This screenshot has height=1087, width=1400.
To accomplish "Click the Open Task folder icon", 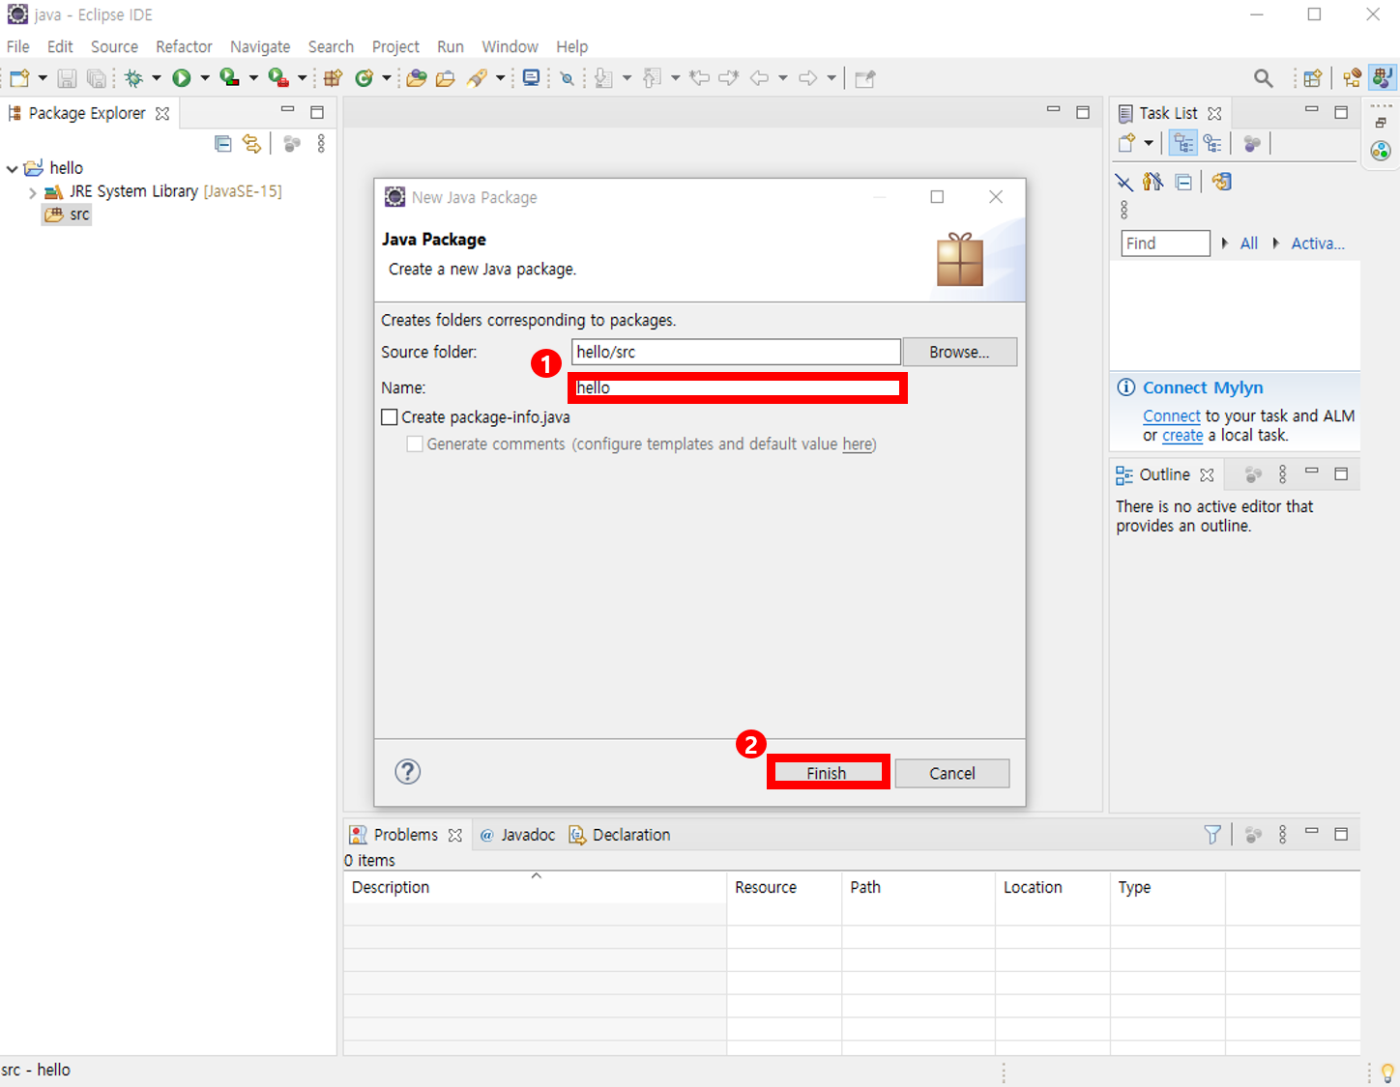I will (446, 78).
